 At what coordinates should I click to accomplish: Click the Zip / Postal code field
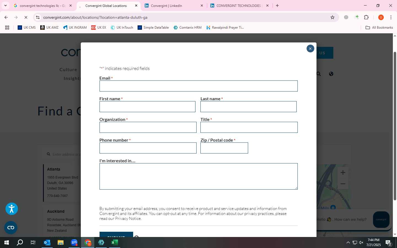coord(224,148)
